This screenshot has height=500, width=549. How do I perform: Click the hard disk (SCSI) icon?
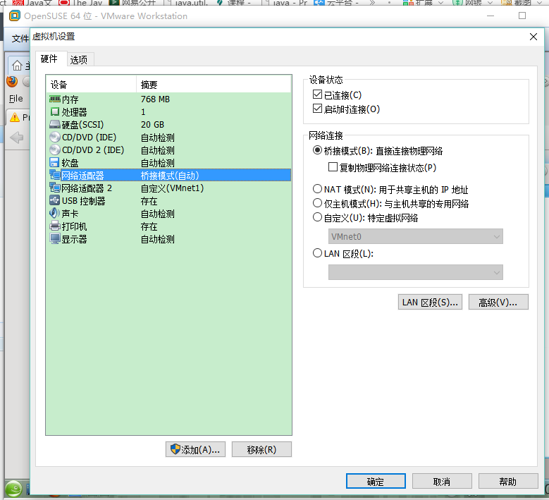coord(55,125)
